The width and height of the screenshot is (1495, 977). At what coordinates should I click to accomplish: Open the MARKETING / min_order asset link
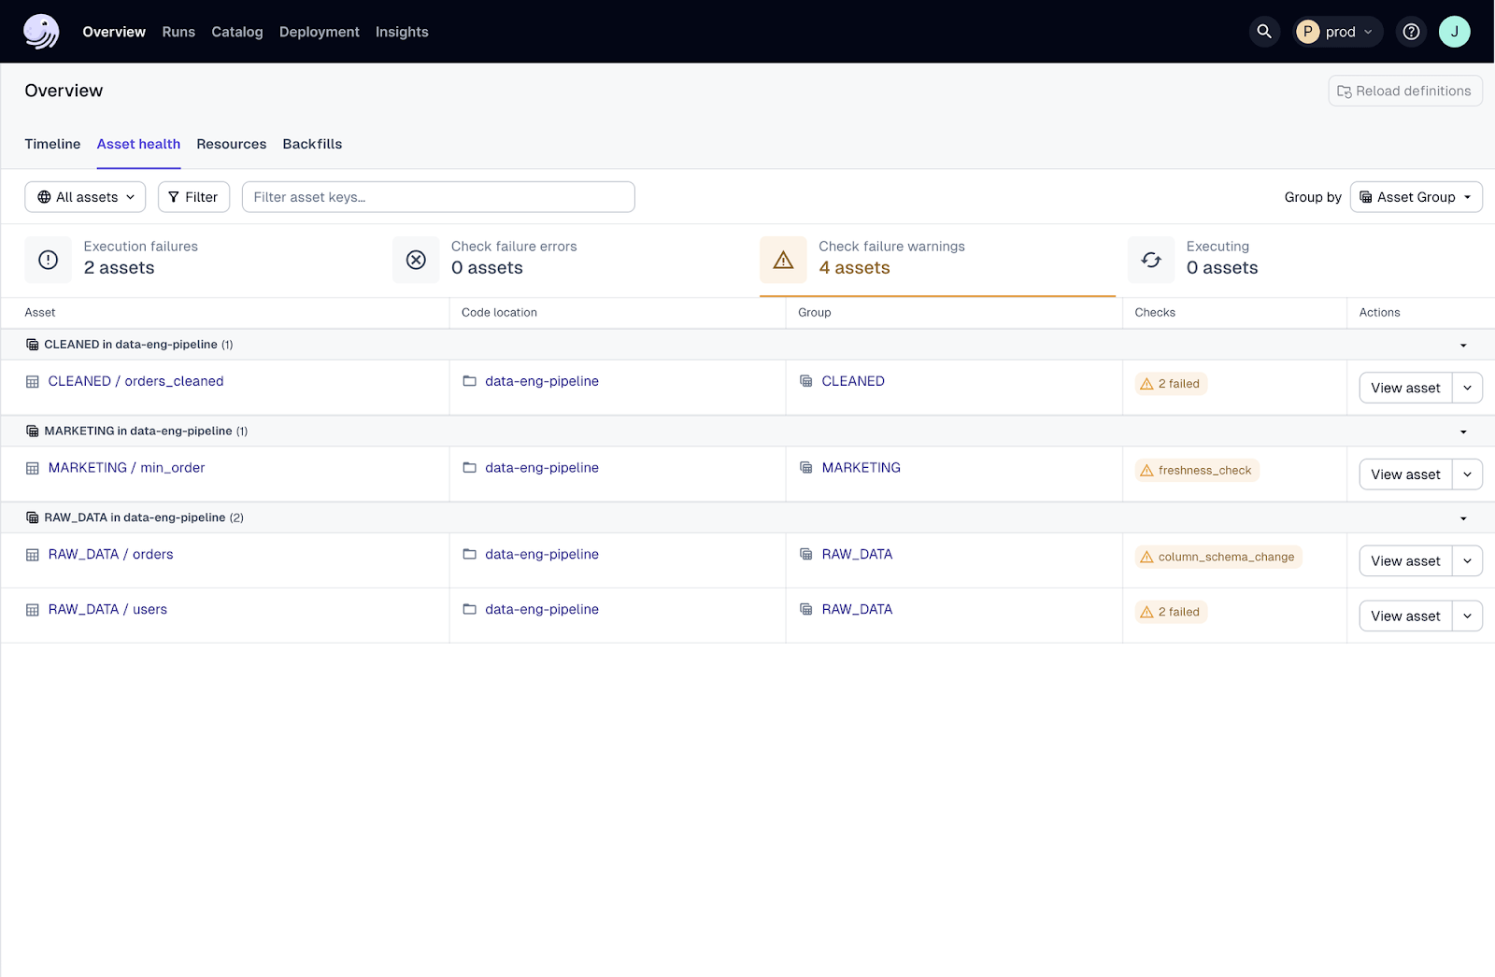click(x=126, y=468)
